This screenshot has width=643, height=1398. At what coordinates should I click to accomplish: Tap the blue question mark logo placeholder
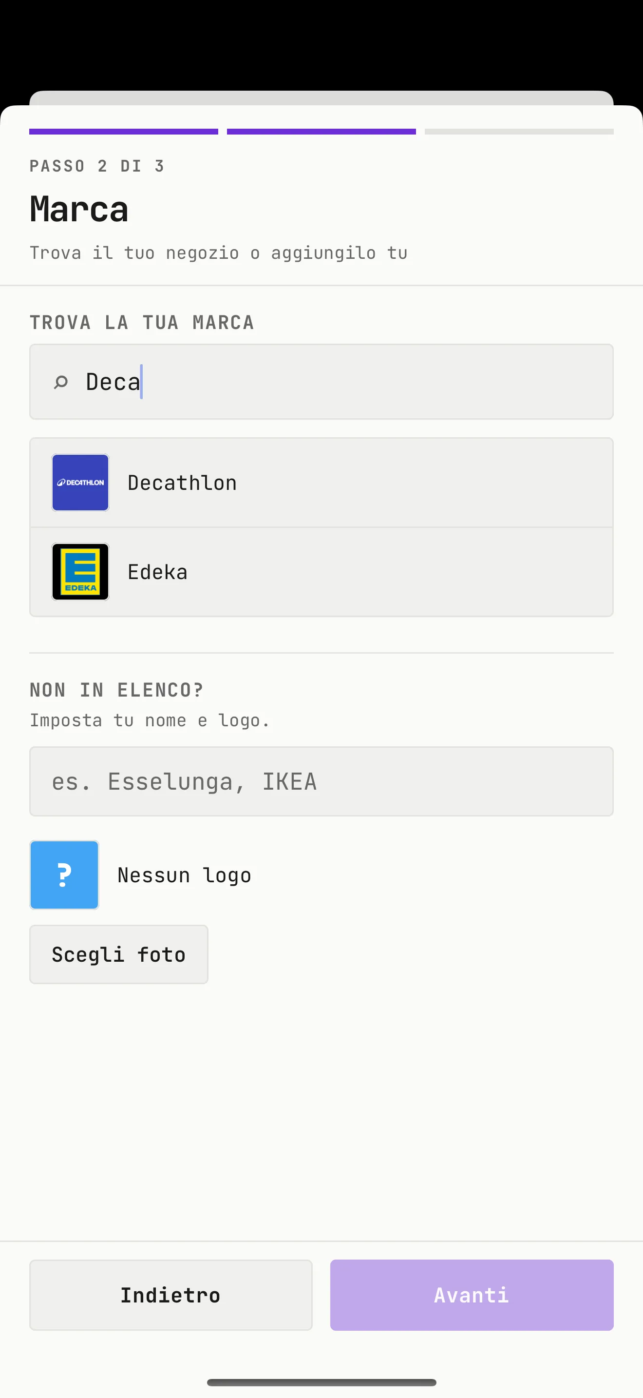(64, 875)
